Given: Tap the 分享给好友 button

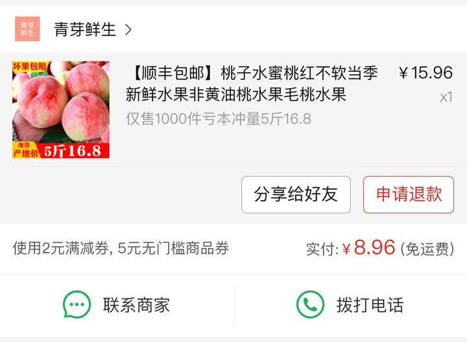Looking at the screenshot, I should [296, 194].
